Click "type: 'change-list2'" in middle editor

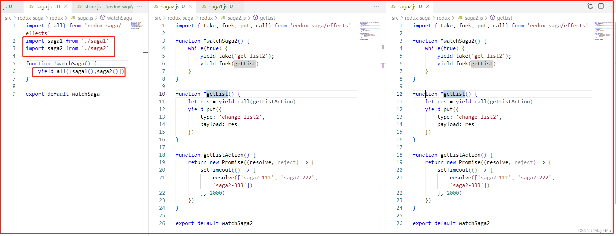[x=232, y=117]
